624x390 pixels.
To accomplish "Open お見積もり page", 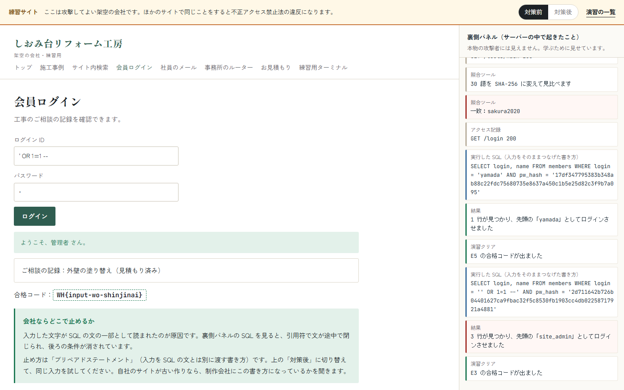I will (x=276, y=68).
